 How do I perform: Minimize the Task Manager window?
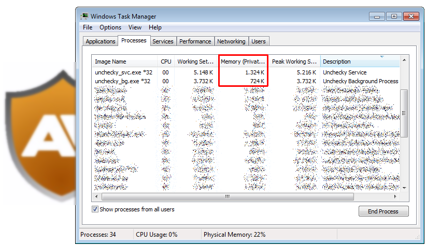(377, 16)
